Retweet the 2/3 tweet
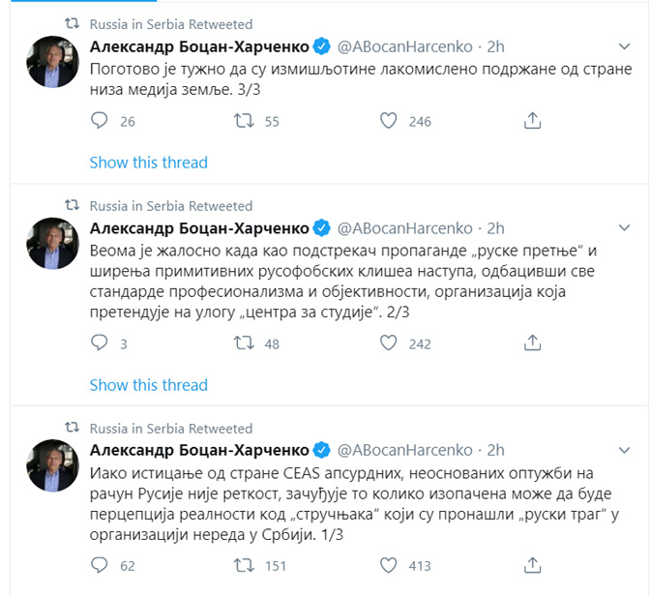650x597 pixels. tap(246, 343)
